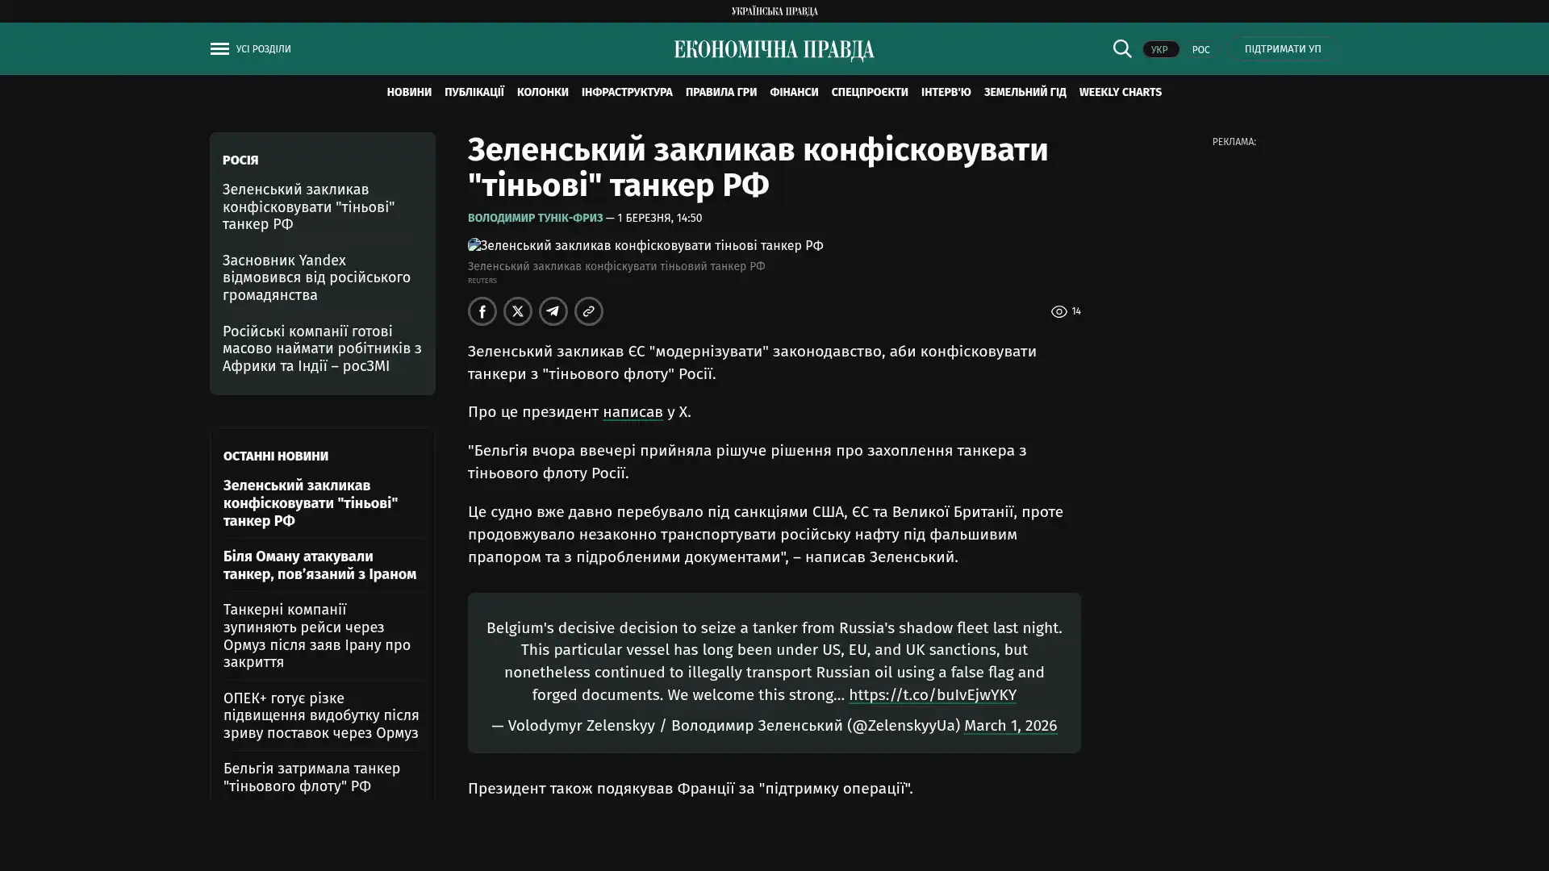The width and height of the screenshot is (1549, 871).
Task: Share article on X (Twitter) icon
Action: coord(517,311)
